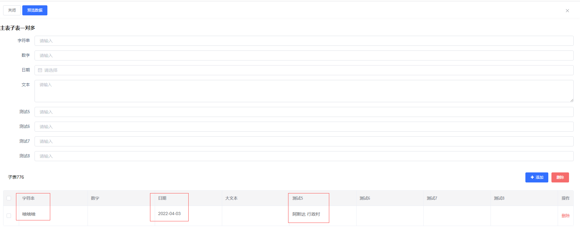Click the calendar icon in 日期 field

40,70
